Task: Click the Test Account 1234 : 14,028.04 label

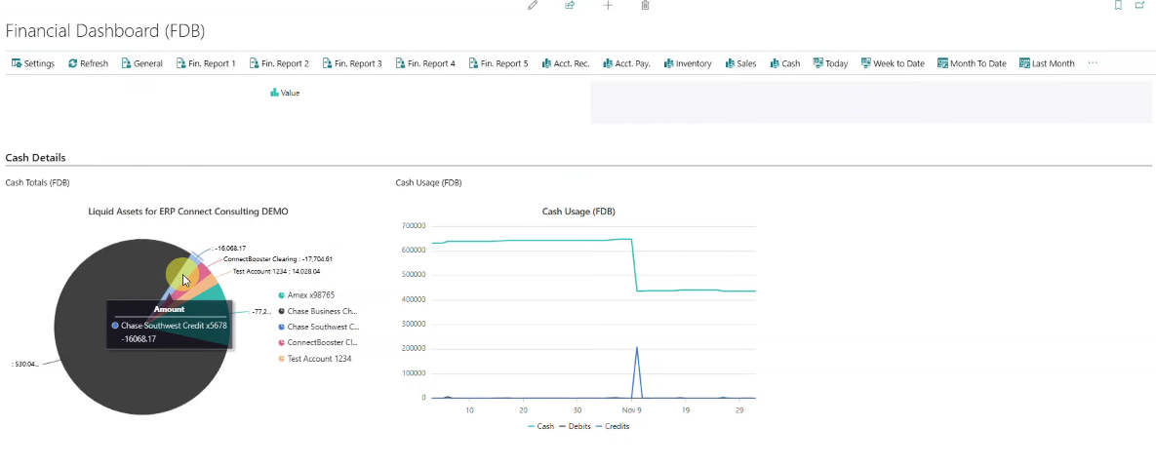Action: pos(276,271)
